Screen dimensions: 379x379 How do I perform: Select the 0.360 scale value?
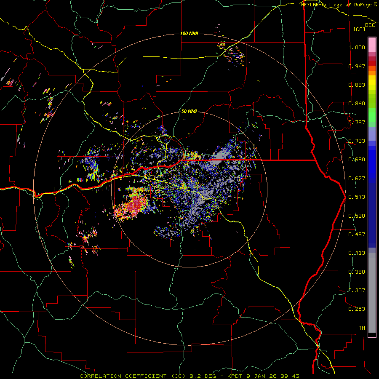click(357, 272)
